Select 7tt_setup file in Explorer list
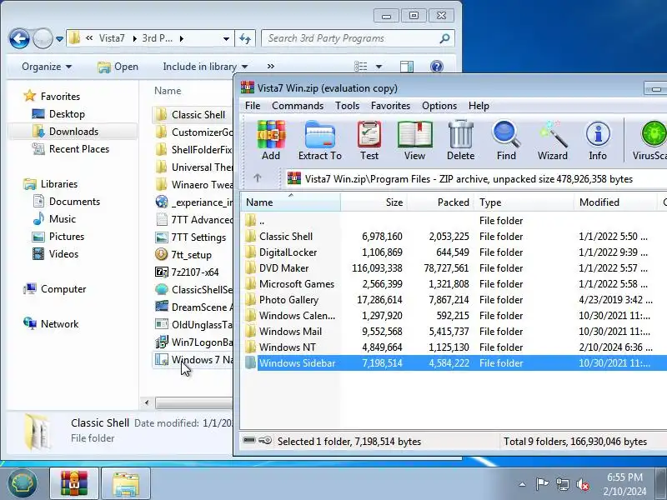The height and width of the screenshot is (500, 667). coord(192,255)
